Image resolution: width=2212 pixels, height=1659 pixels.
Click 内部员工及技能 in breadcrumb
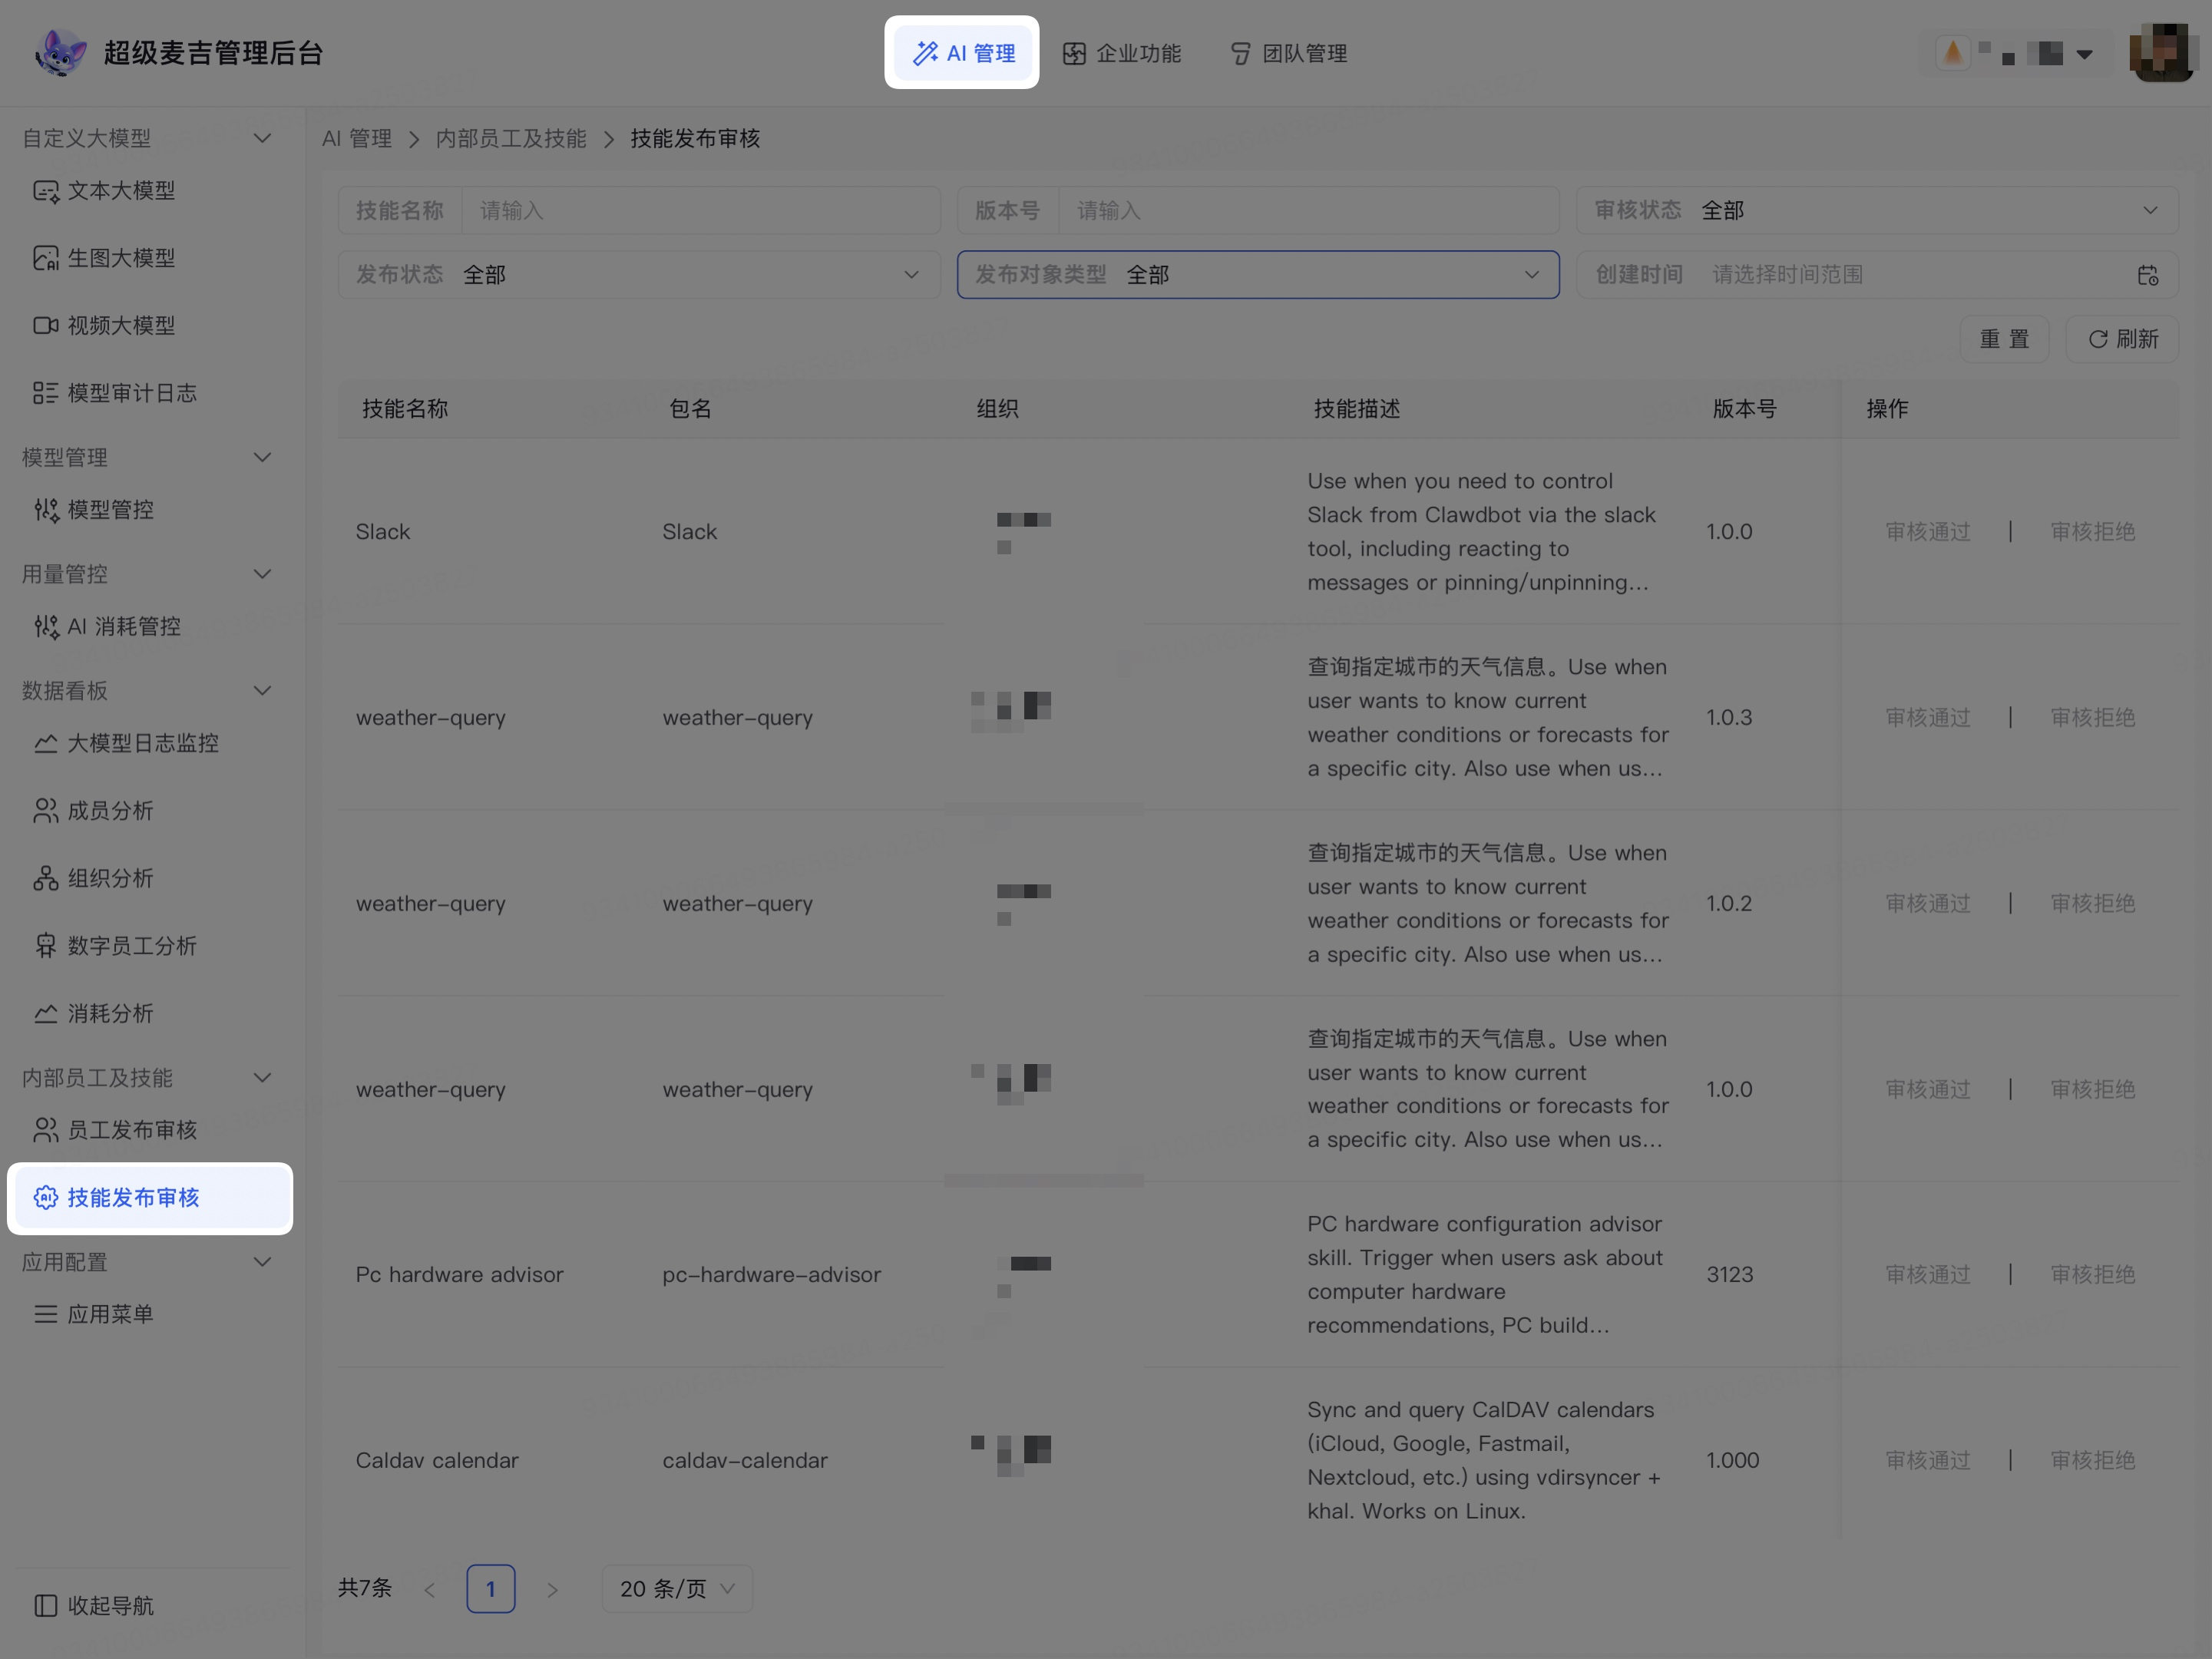click(511, 138)
